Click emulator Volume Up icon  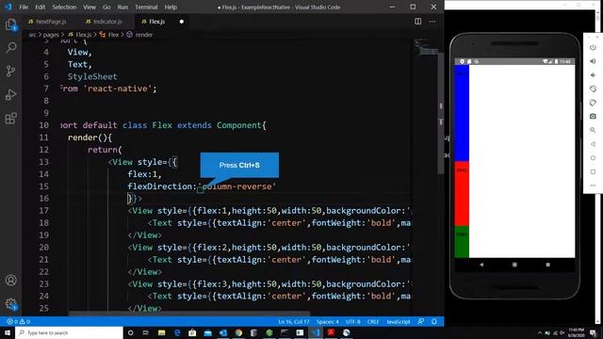tap(593, 61)
